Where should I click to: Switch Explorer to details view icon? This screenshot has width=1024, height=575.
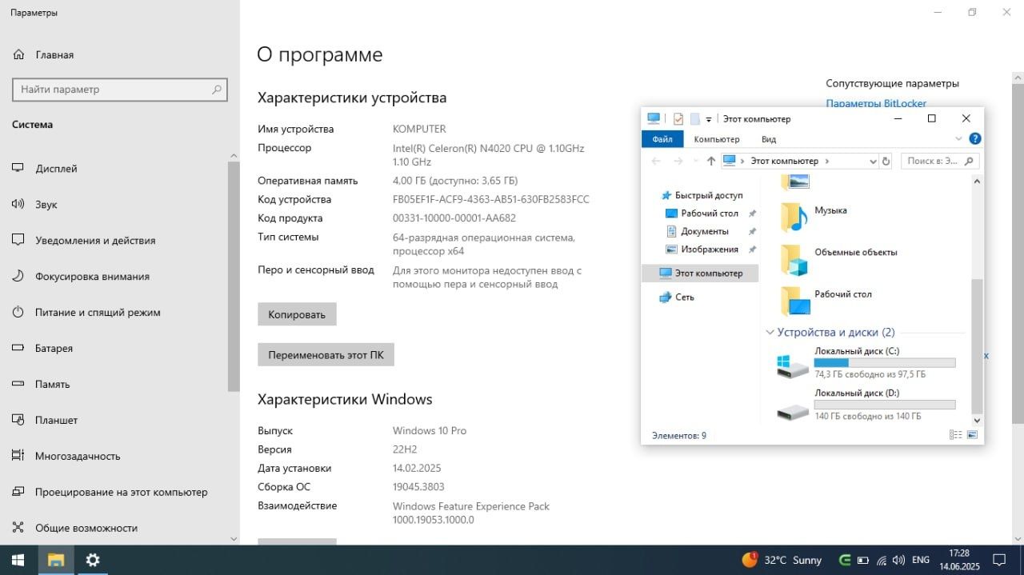[955, 435]
